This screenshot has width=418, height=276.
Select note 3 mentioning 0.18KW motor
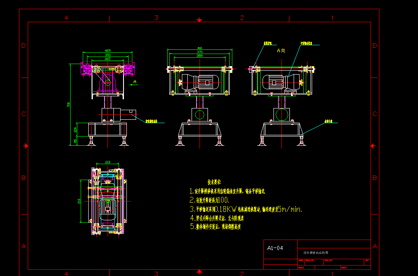[x=246, y=209]
